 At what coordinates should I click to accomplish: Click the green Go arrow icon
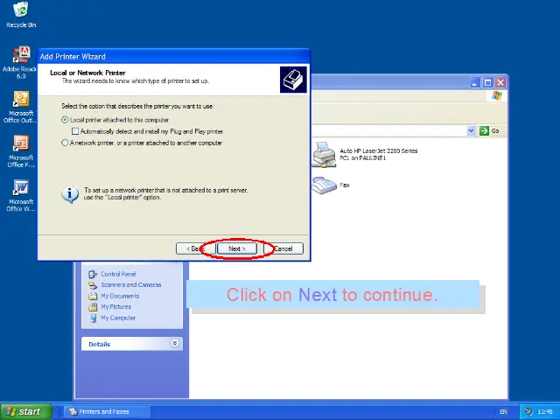[484, 130]
